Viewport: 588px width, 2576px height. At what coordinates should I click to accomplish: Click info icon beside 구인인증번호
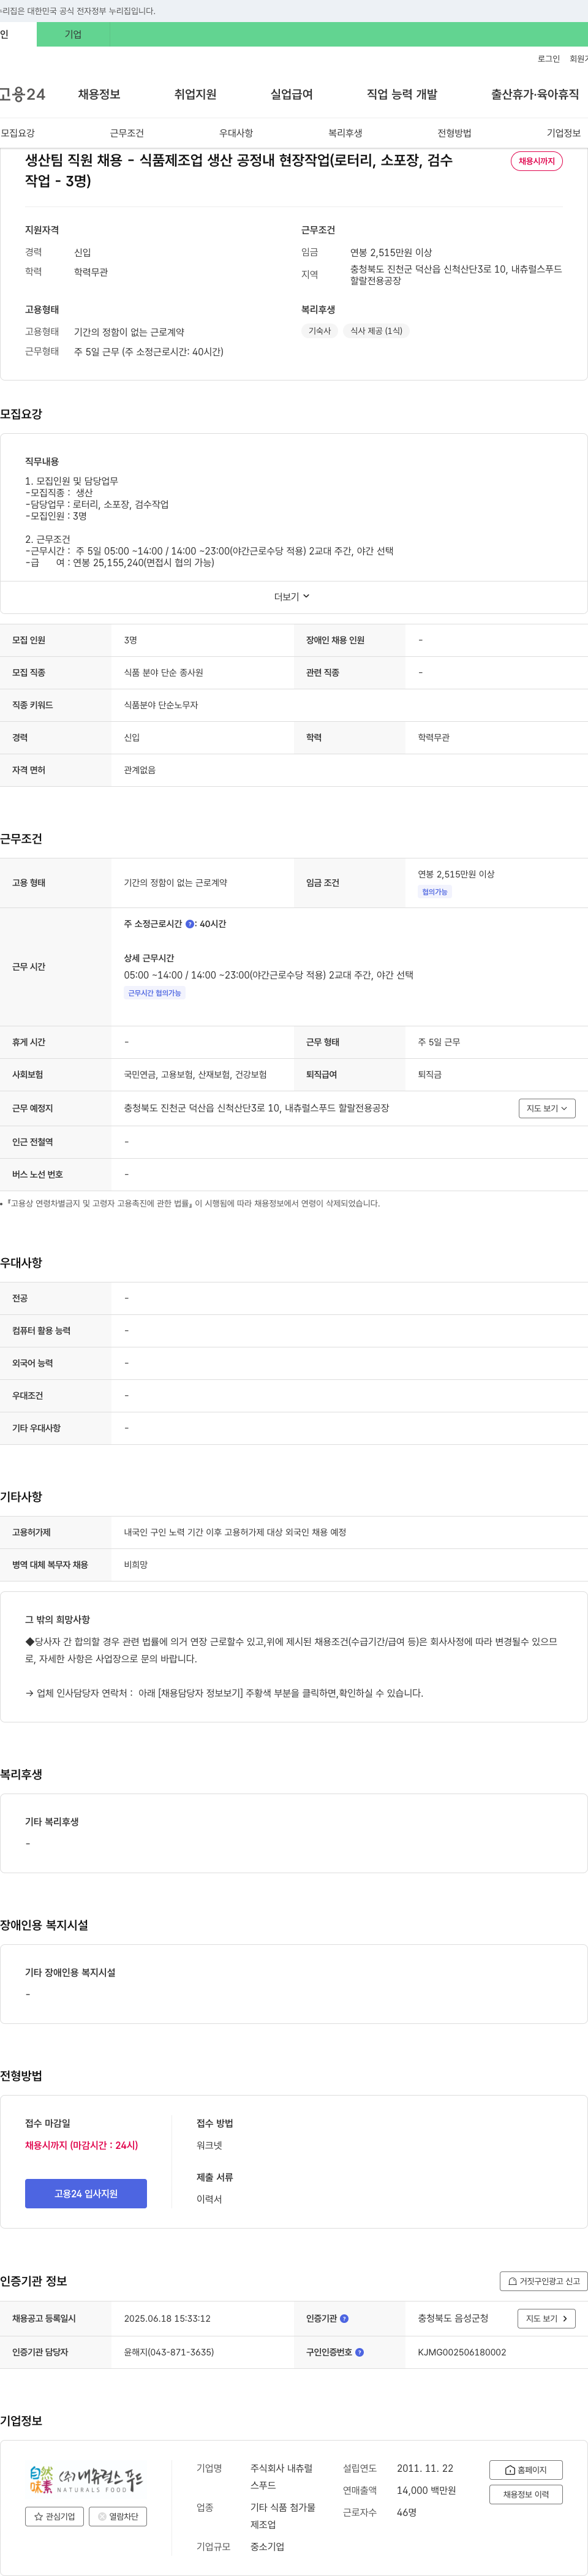tap(359, 2353)
